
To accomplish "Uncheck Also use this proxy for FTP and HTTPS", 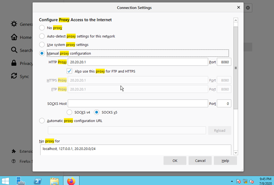I will pos(69,71).
